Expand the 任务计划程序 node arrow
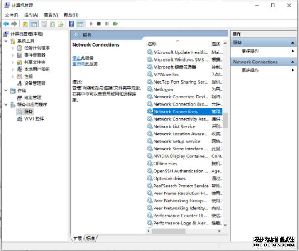Screen dimensions: 299x251 click(x=12, y=48)
